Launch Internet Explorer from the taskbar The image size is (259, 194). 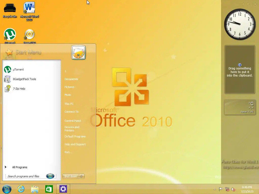[21, 189]
